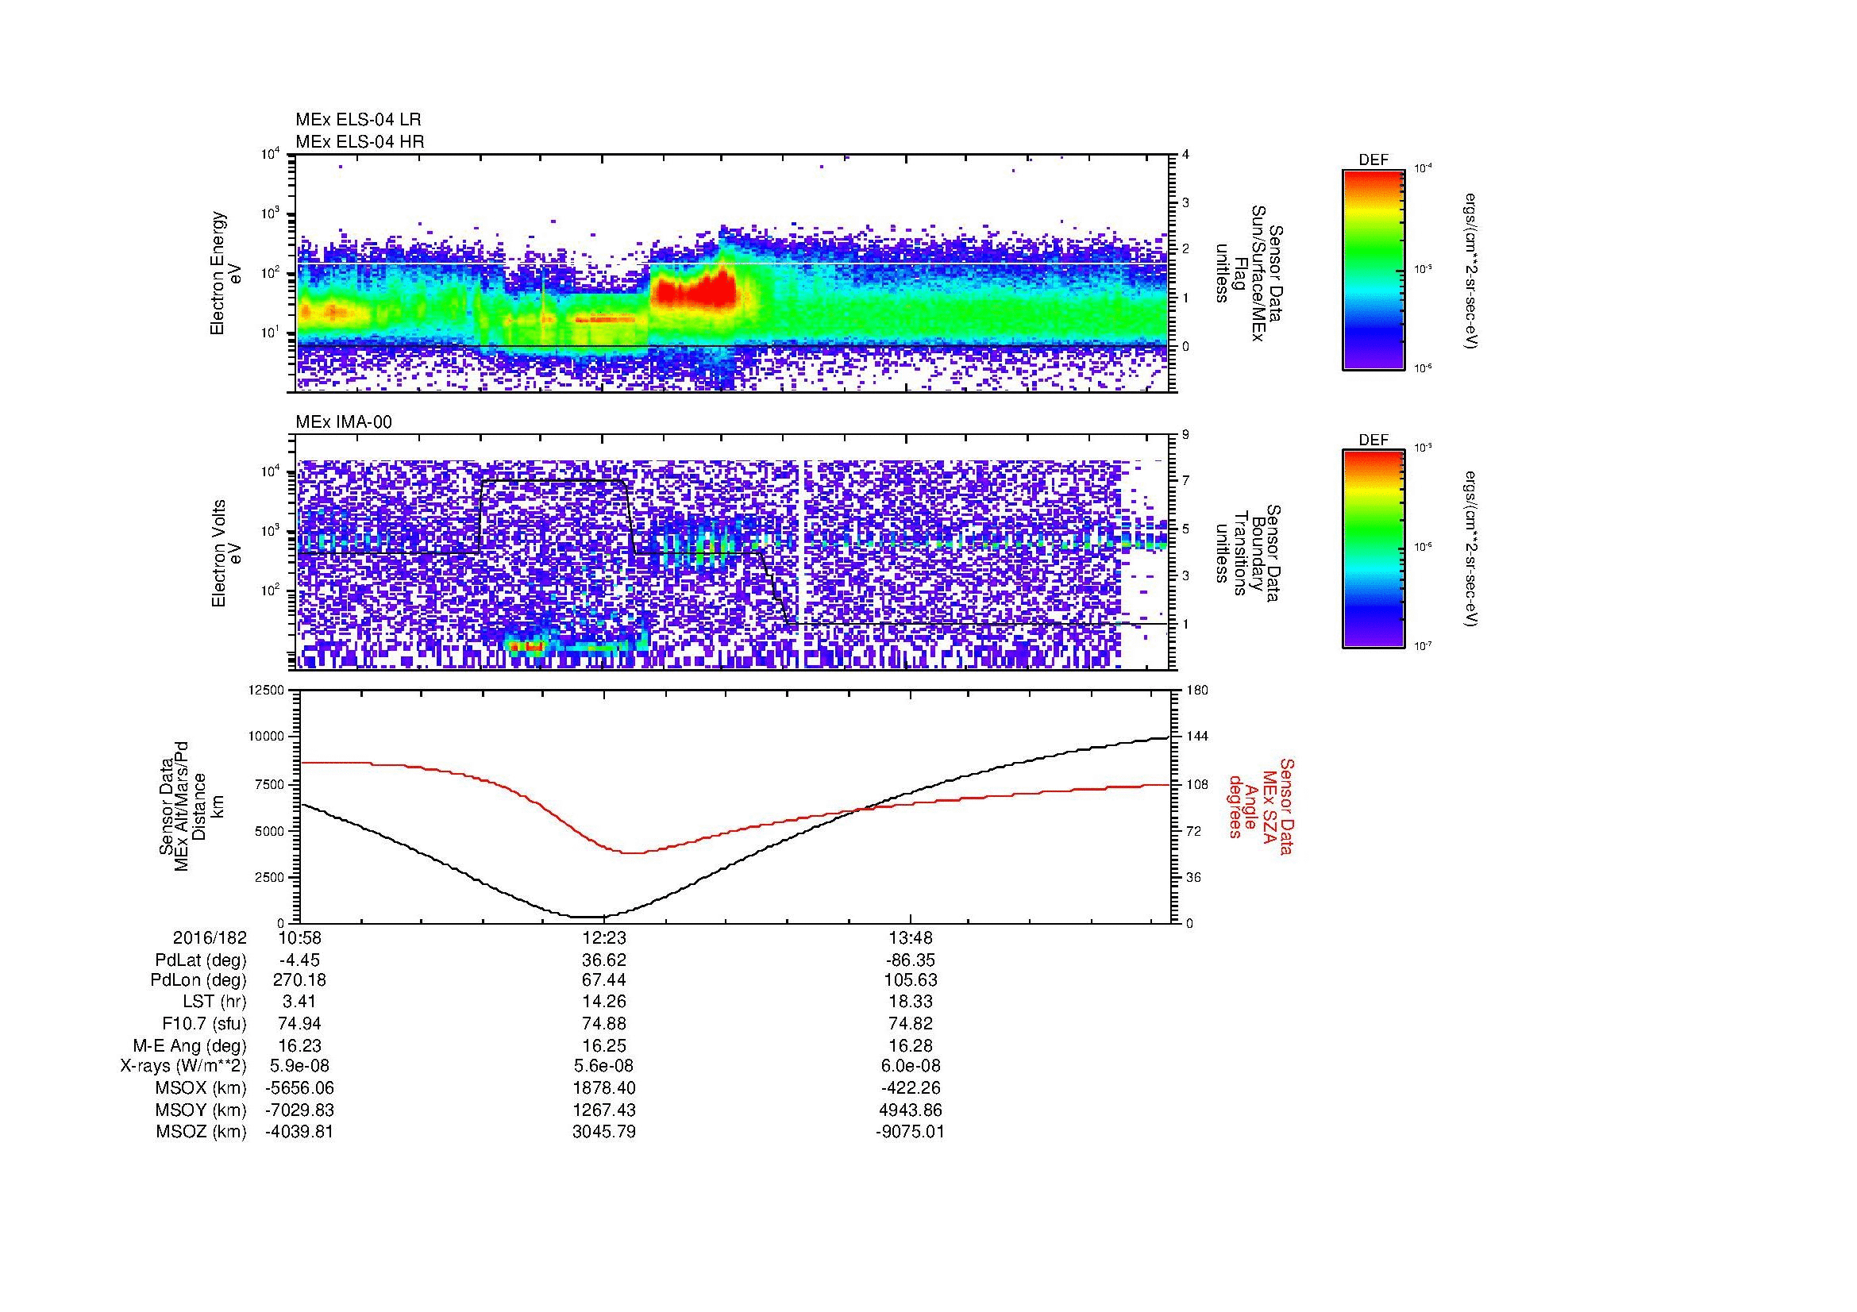Viewport: 1857px width, 1312px height.
Task: Click the 'MSOY (km)' row label
Action: 202,1110
